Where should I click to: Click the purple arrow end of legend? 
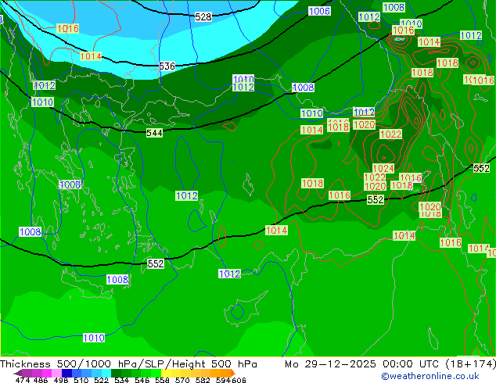(x=18, y=373)
